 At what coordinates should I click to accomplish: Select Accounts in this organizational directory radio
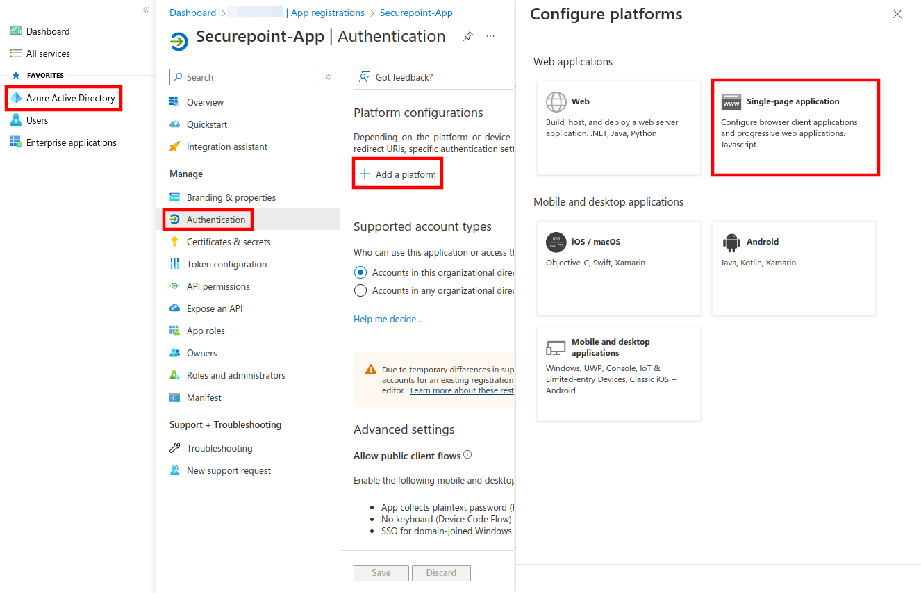[360, 272]
